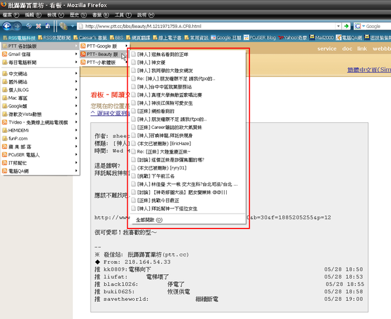Open the 檔案 (F) menu
391x319 pixels.
pos(10,15)
